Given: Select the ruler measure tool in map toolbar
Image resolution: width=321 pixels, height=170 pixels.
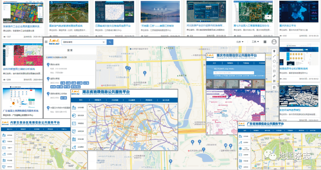Looking at the screenshot, I should (x=274, y=76).
